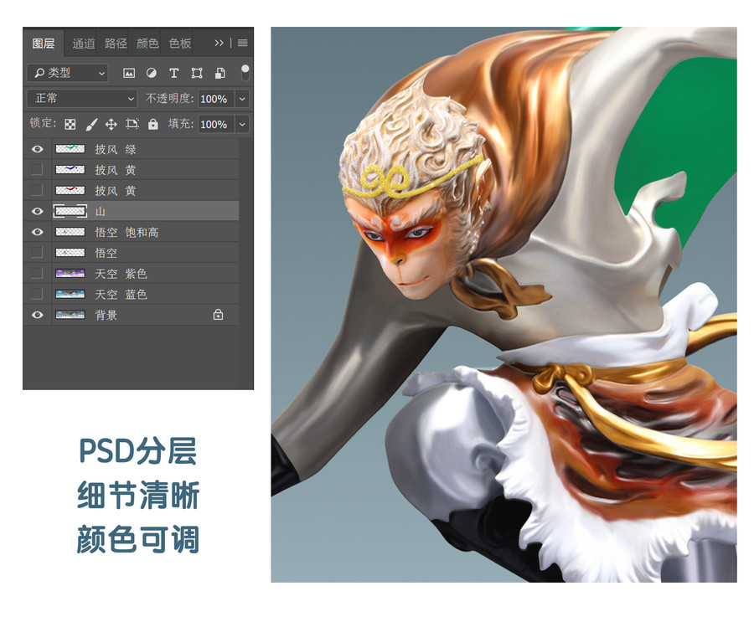Click the layer name 背景
Image resolution: width=754 pixels, height=617 pixels.
click(106, 316)
